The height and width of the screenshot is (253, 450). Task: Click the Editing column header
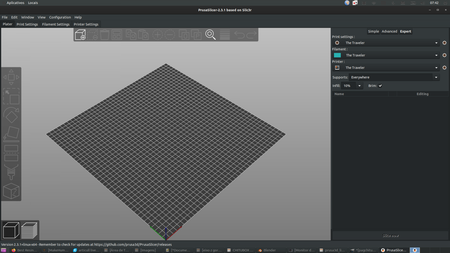click(422, 94)
